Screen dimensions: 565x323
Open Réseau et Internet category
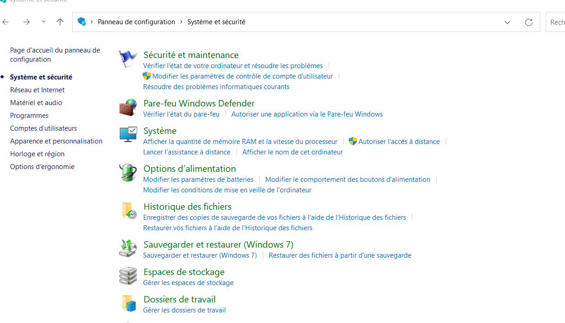pyautogui.click(x=37, y=90)
